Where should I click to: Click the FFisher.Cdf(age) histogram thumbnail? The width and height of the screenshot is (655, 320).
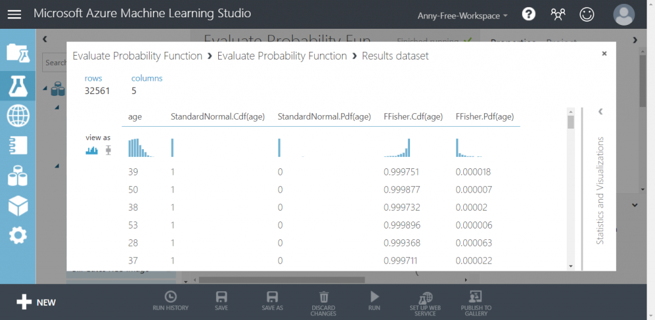pos(397,147)
